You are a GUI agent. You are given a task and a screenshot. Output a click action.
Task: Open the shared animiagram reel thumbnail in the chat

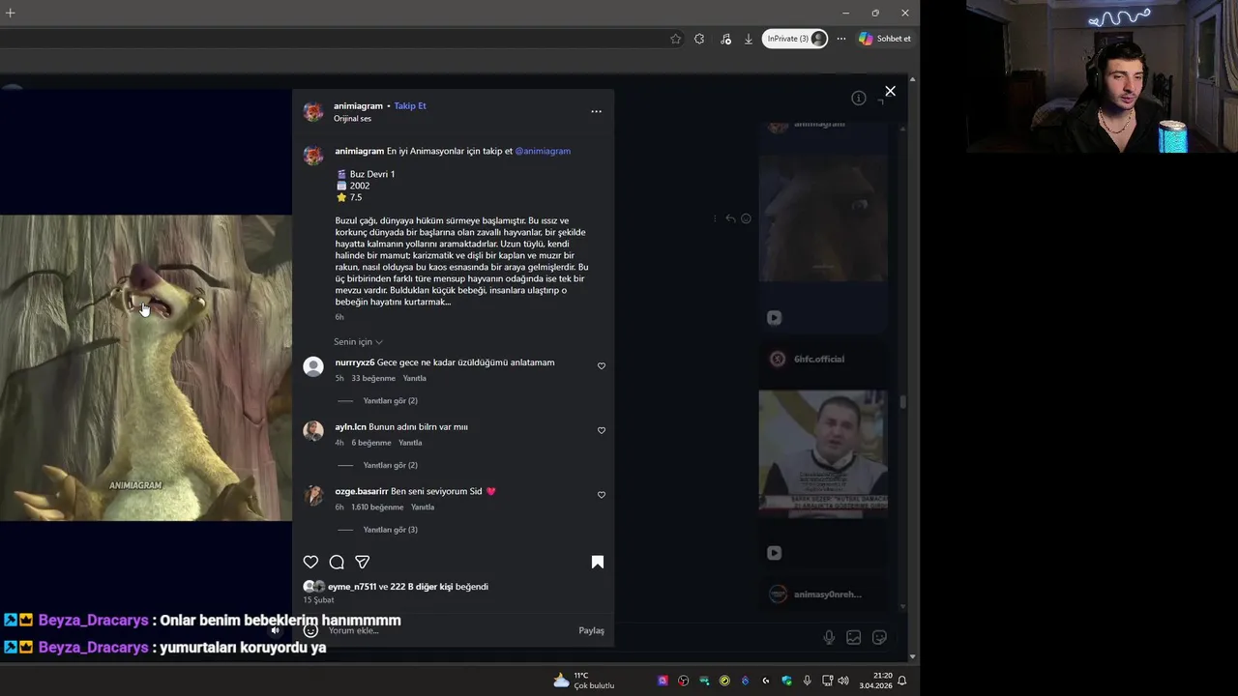[x=823, y=217]
